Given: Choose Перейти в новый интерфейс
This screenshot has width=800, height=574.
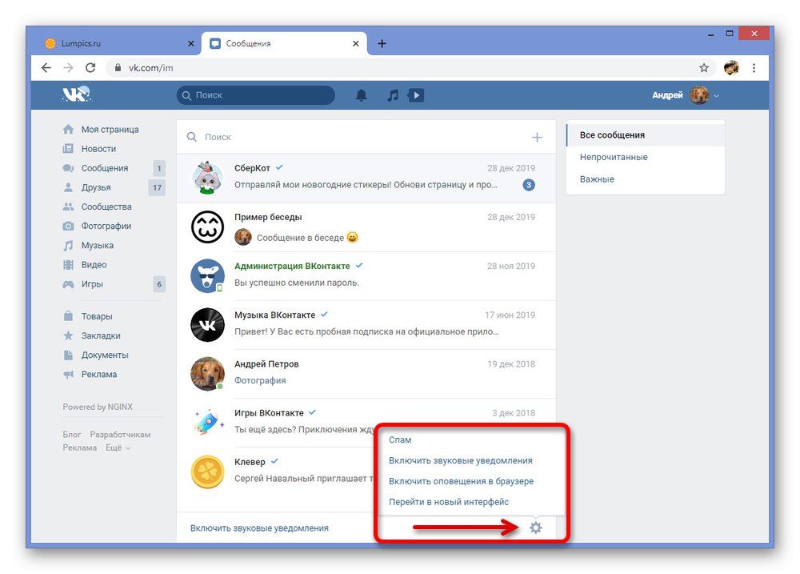Looking at the screenshot, I should pyautogui.click(x=449, y=502).
